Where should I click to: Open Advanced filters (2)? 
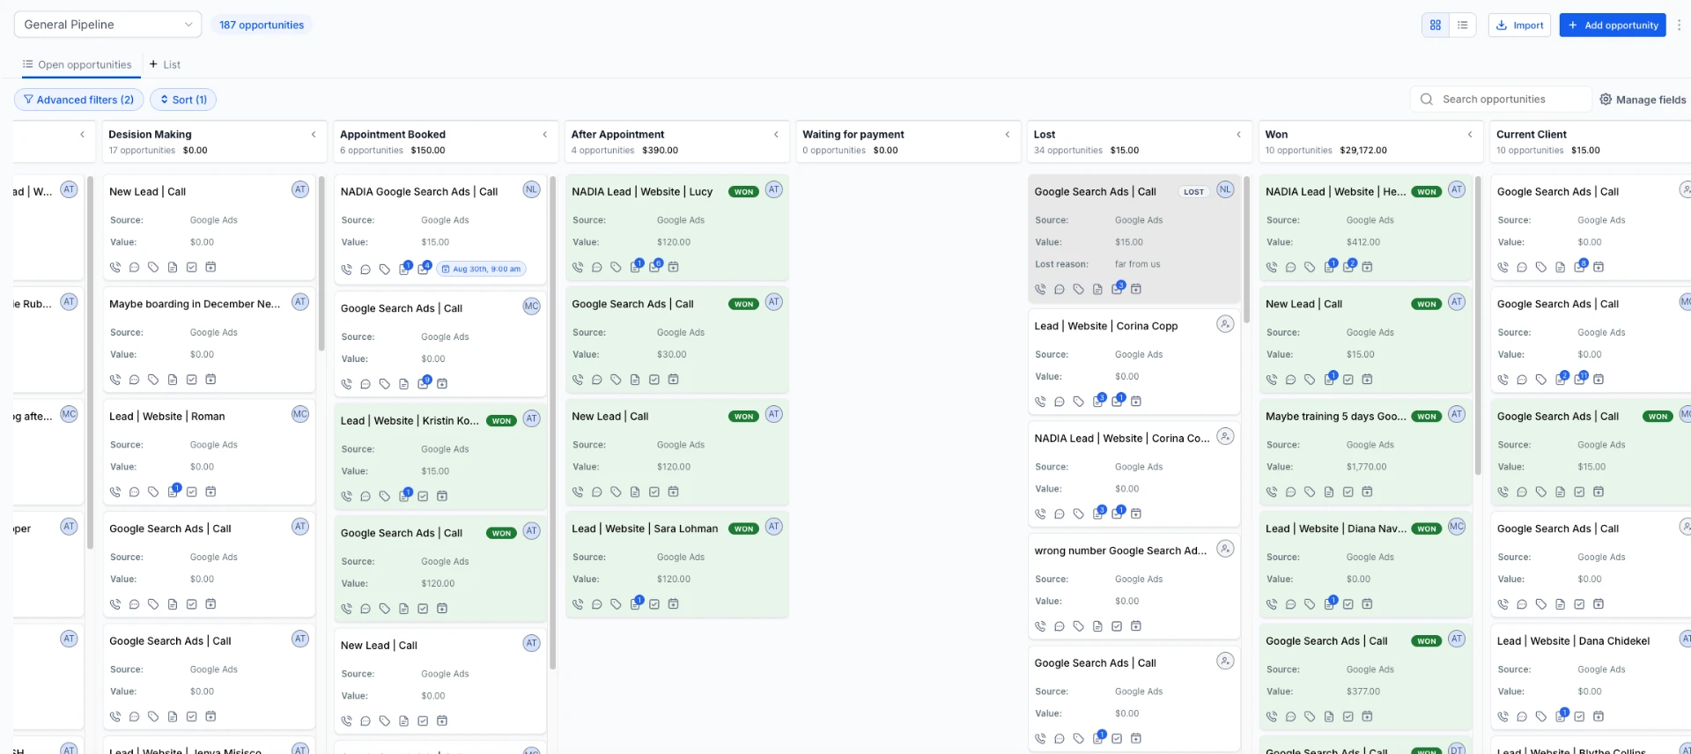[78, 100]
